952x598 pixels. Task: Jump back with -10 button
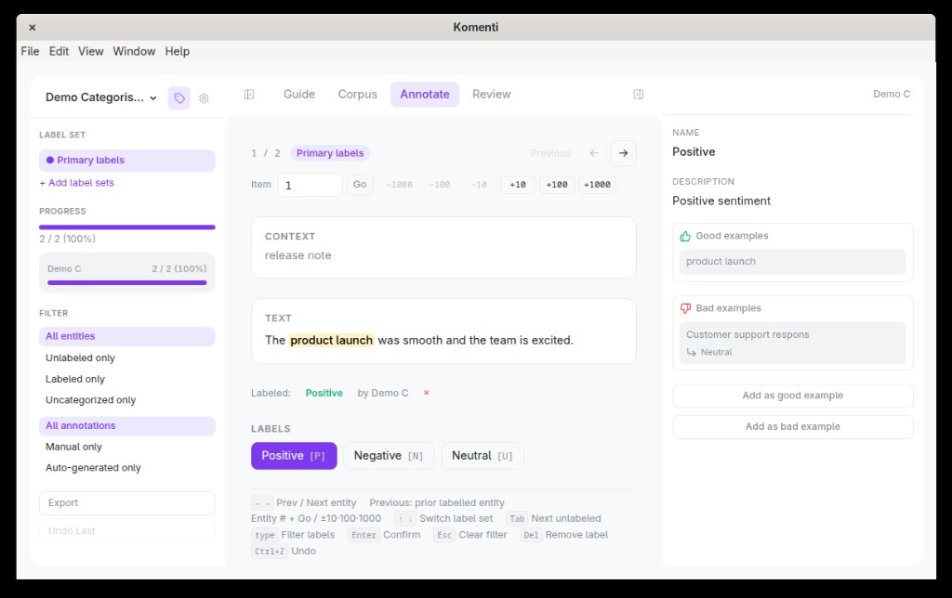[479, 185]
